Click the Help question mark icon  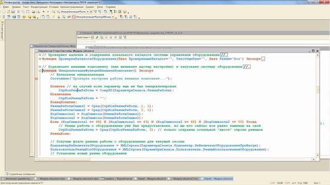[125, 12]
